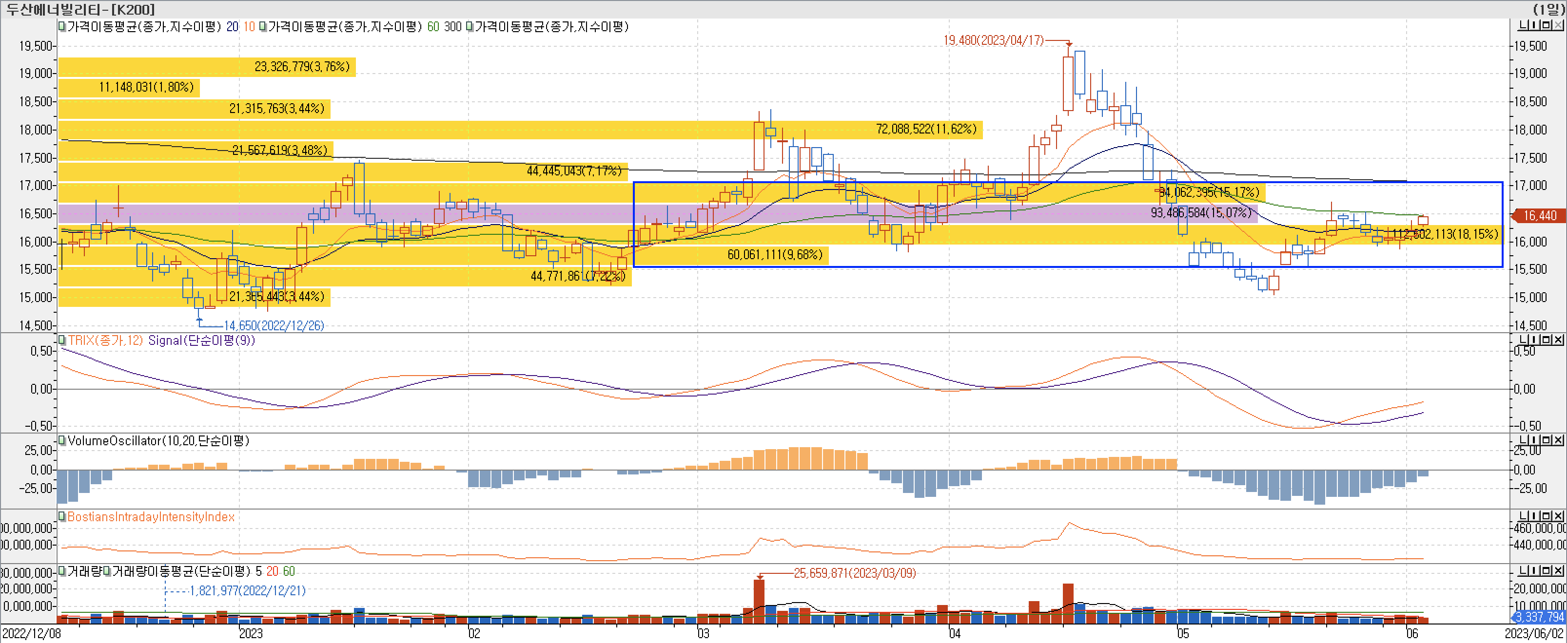Click the vertical bar icon in VolumeOscillator pane
The image size is (1567, 643).
point(1535,440)
